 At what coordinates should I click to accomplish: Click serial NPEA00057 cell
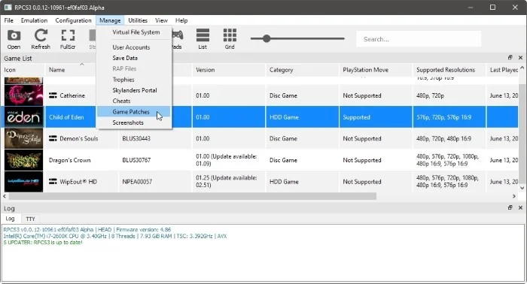pos(137,182)
